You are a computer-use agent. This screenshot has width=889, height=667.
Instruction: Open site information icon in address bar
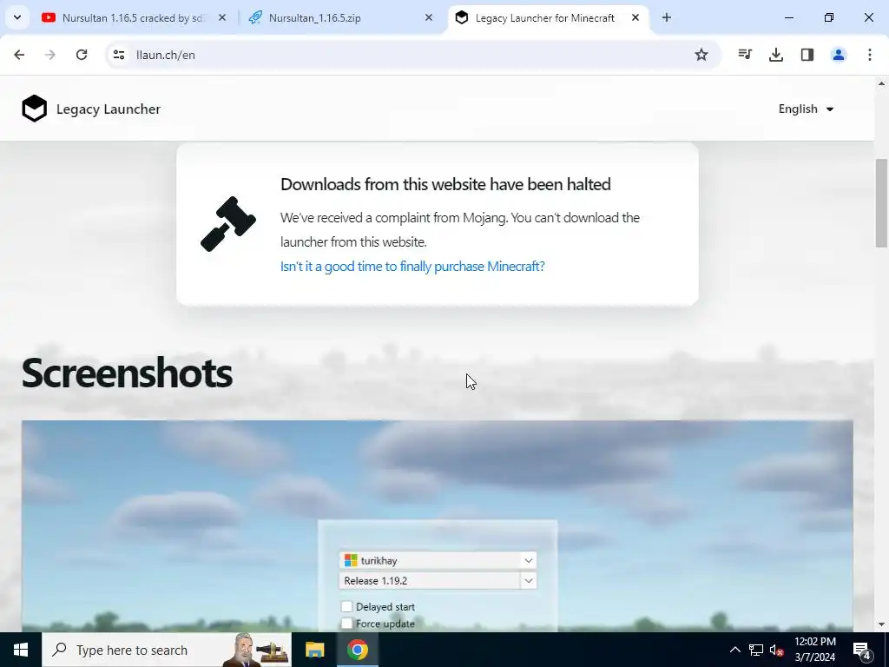(x=118, y=55)
